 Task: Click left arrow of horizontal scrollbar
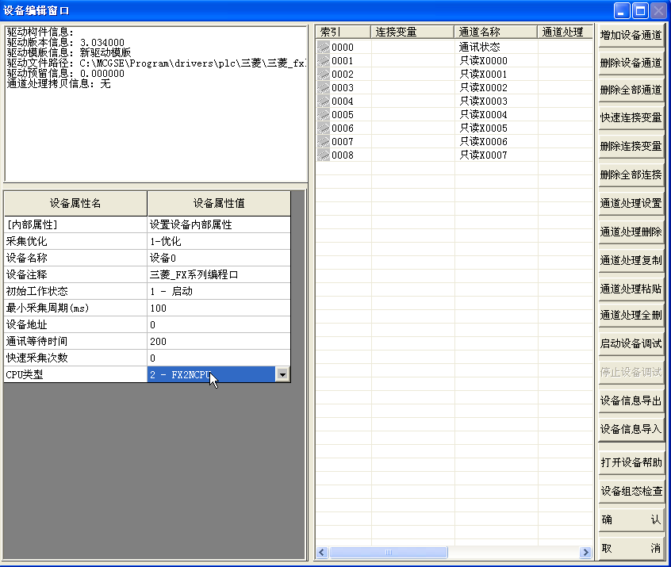tap(322, 553)
